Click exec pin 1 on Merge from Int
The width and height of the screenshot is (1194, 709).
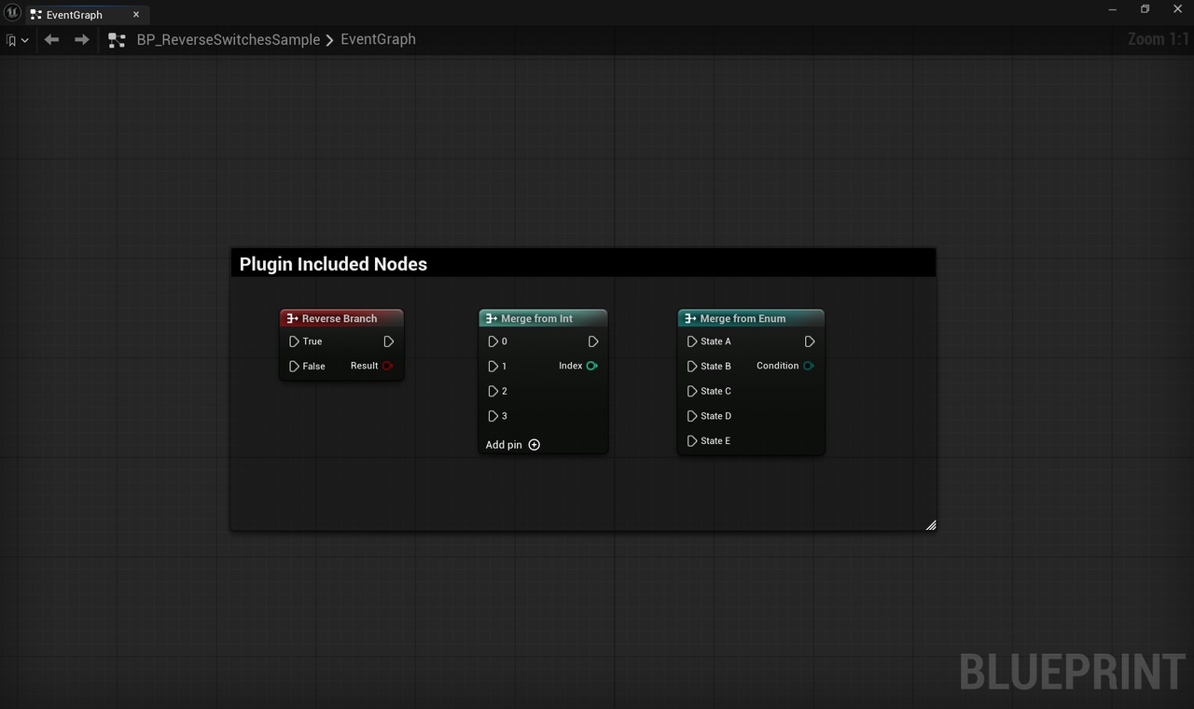coord(493,366)
